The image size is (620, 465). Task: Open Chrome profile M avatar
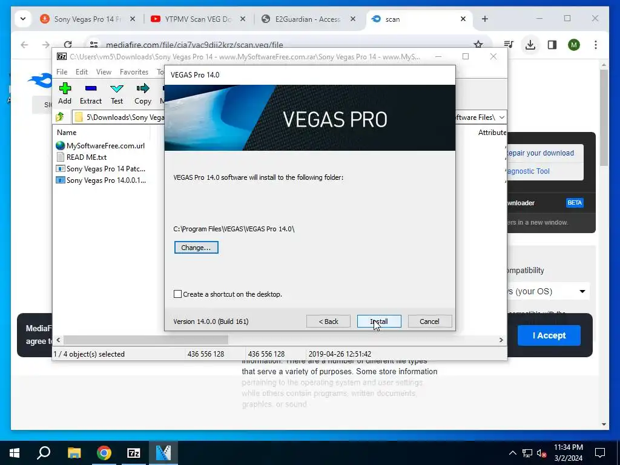pos(574,45)
